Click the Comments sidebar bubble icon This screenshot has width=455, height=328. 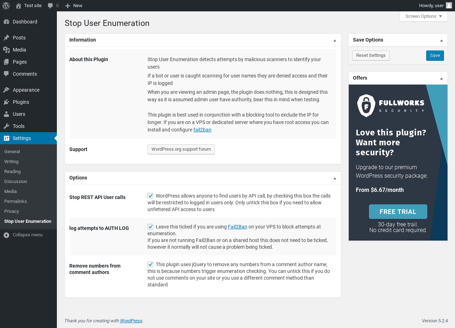pos(6,74)
